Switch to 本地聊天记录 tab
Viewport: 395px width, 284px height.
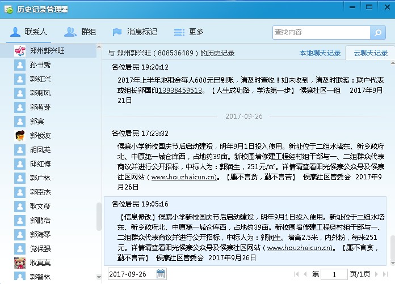click(x=320, y=53)
